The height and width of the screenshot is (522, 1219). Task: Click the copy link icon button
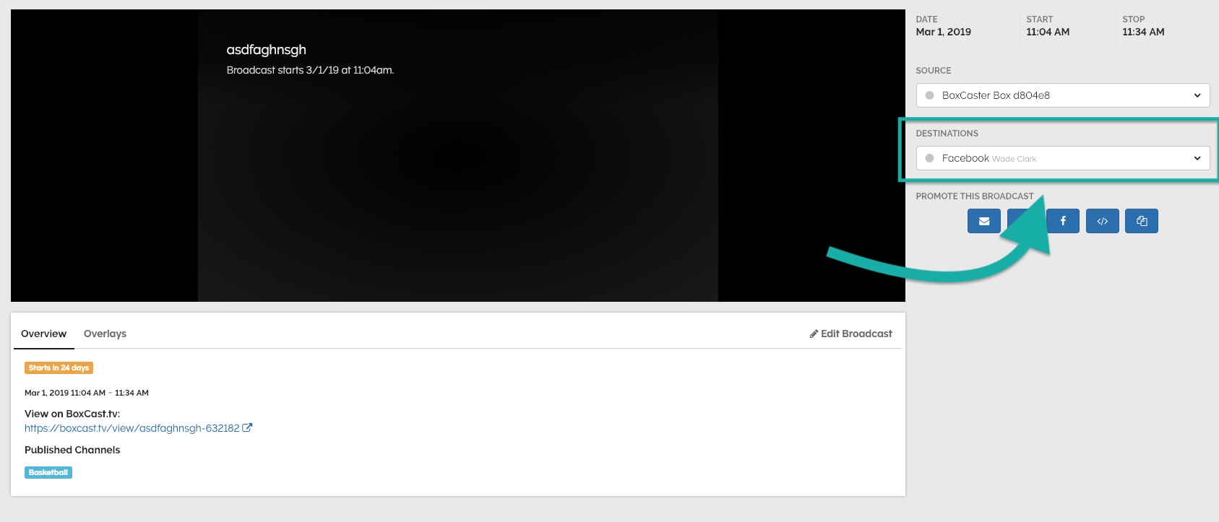point(1141,221)
